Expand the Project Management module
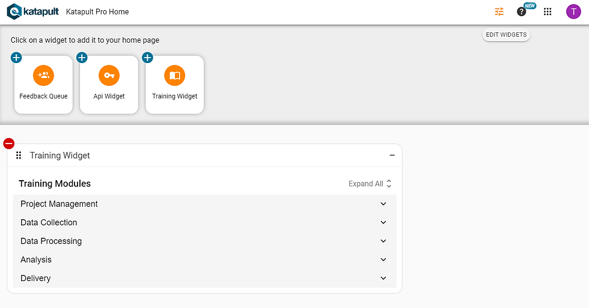This screenshot has height=308, width=589. (204, 204)
